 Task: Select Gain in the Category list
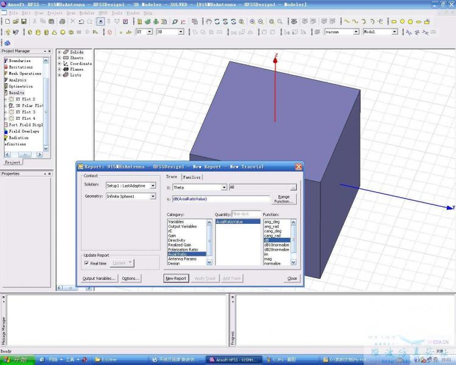pos(172,235)
